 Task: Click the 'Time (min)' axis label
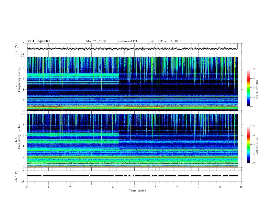coord(137,190)
